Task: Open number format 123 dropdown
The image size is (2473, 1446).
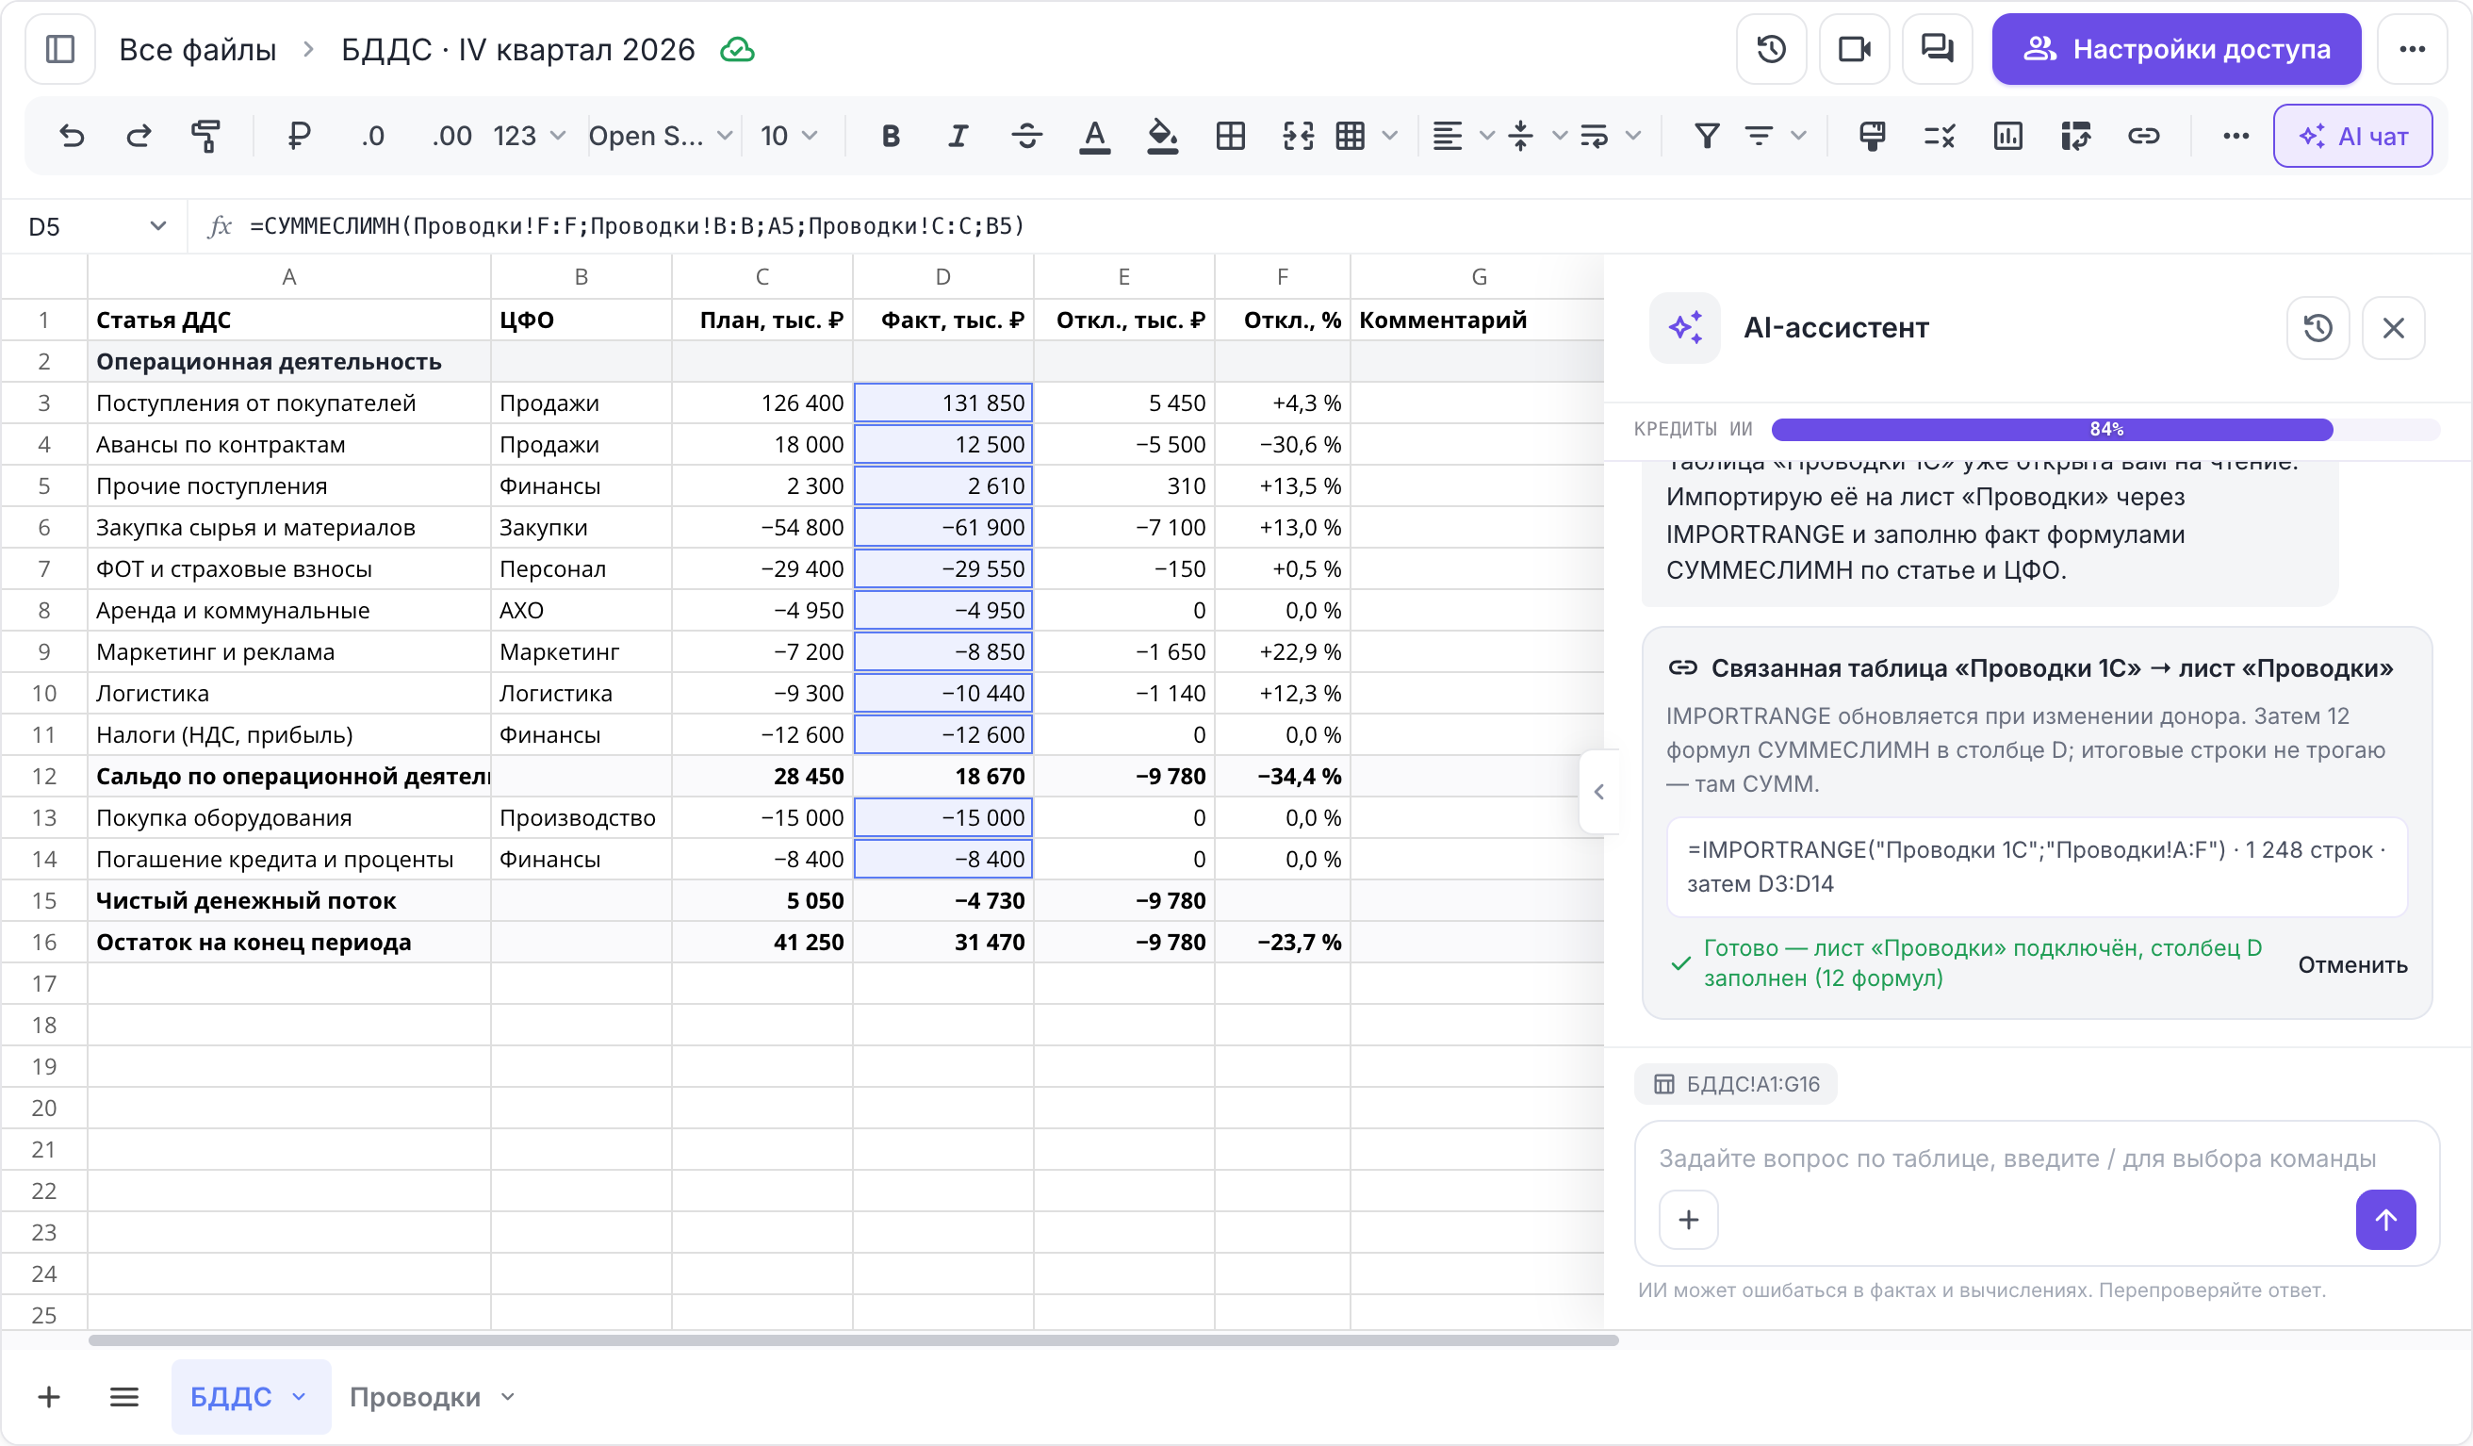Action: 529,136
